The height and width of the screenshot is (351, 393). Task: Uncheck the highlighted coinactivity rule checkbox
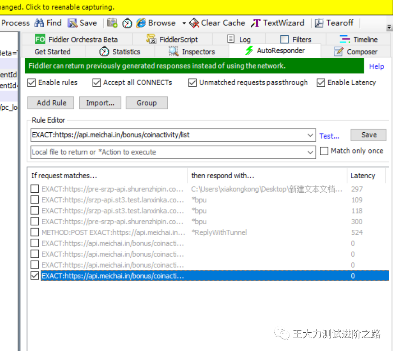(x=34, y=276)
